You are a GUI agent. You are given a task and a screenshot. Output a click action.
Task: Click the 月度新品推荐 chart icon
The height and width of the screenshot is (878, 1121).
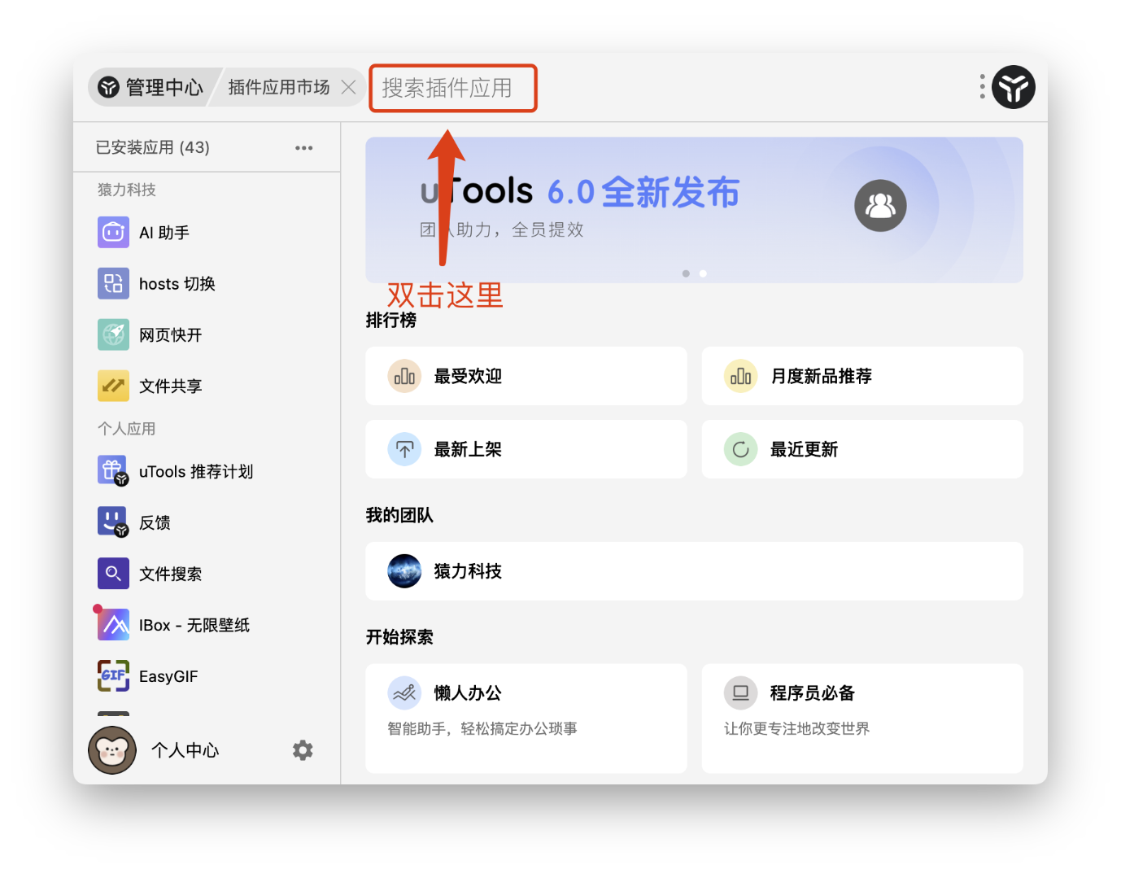click(x=740, y=376)
